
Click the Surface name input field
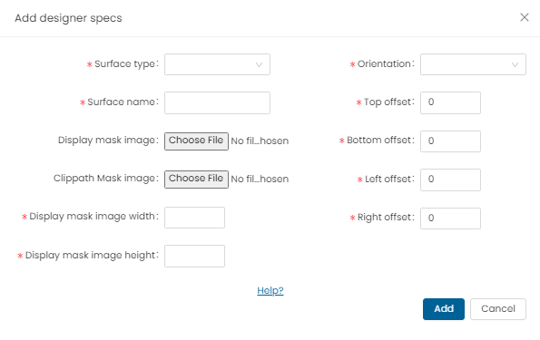(217, 102)
